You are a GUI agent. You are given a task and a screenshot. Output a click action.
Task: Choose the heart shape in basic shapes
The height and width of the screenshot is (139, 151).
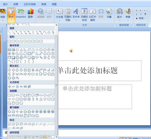pos(37,57)
